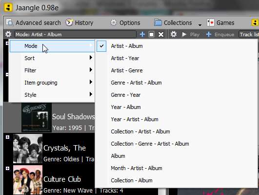Expand the Crystals, The artist node
This screenshot has width=259, height=195.
[7, 137]
